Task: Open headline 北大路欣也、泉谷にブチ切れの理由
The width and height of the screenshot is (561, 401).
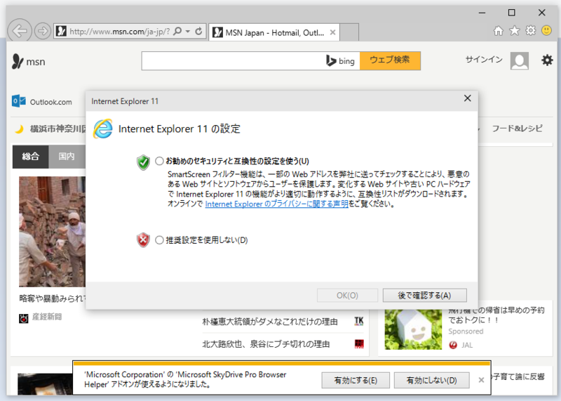Action: (266, 344)
